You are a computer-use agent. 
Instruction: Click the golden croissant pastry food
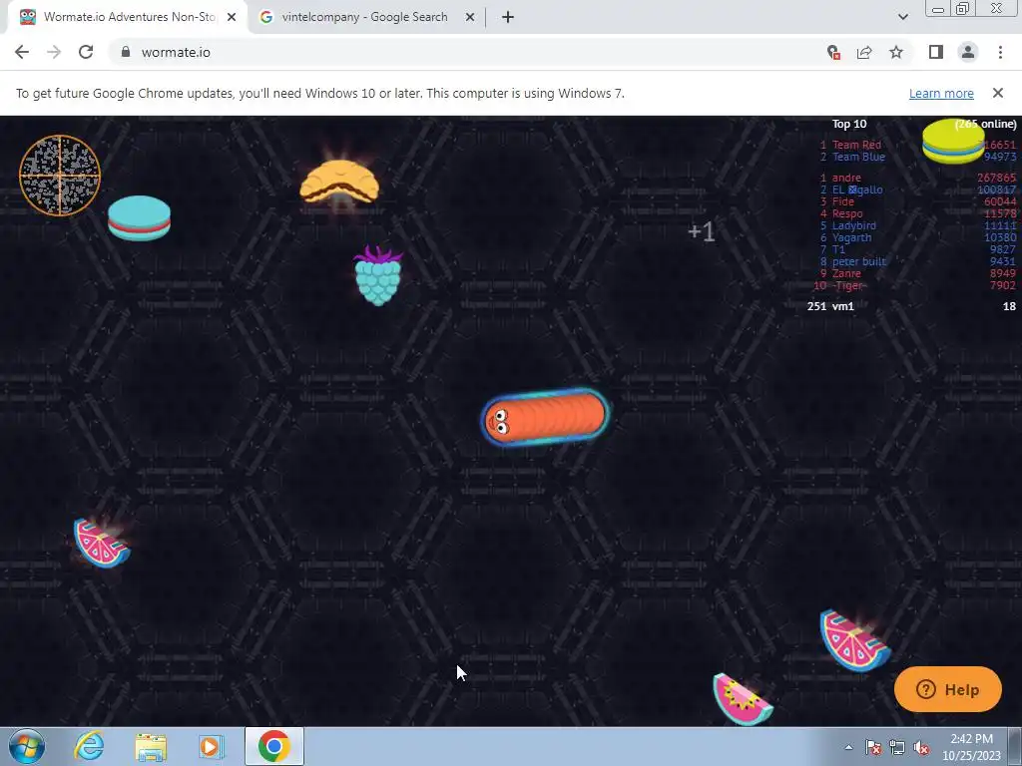[339, 182]
